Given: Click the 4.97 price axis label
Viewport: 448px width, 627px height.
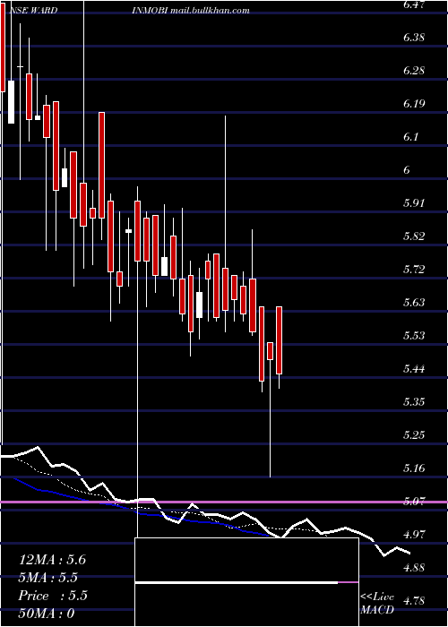Looking at the screenshot, I should (x=414, y=535).
